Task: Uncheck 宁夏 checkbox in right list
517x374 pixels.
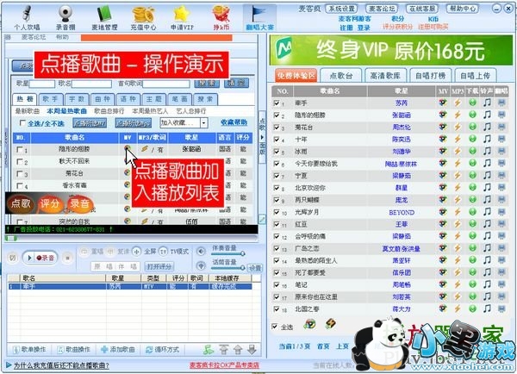Action: coord(277,176)
